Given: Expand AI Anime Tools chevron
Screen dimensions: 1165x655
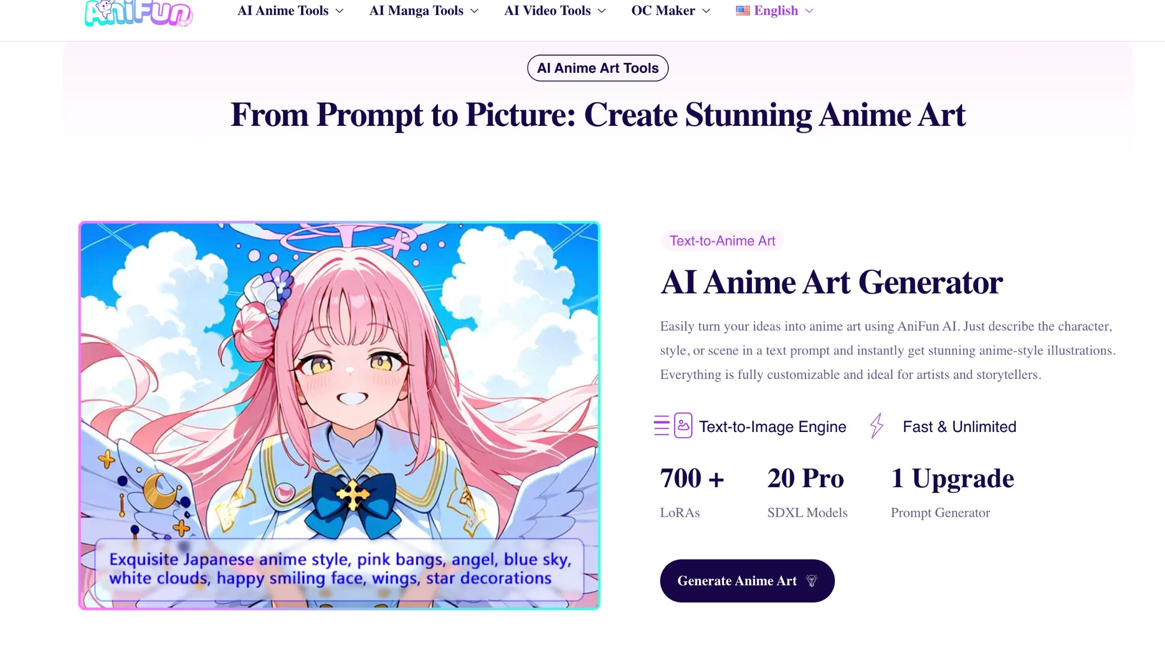Looking at the screenshot, I should click(x=340, y=11).
